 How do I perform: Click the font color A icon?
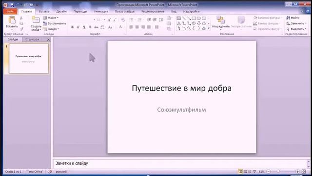pos(120,27)
